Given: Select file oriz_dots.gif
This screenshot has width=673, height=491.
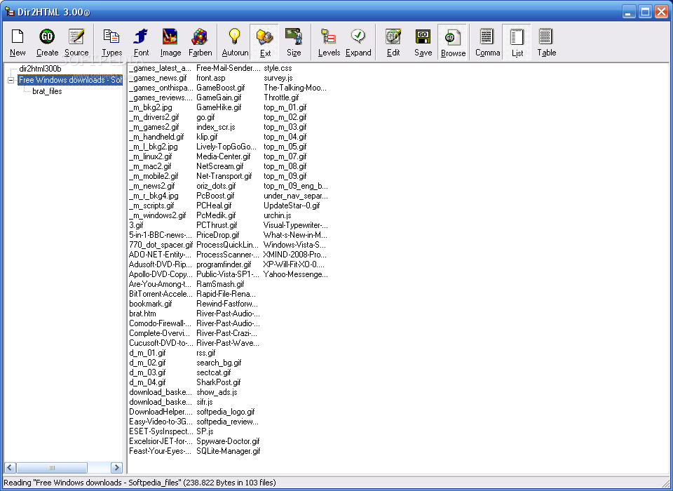Looking at the screenshot, I should pos(216,186).
